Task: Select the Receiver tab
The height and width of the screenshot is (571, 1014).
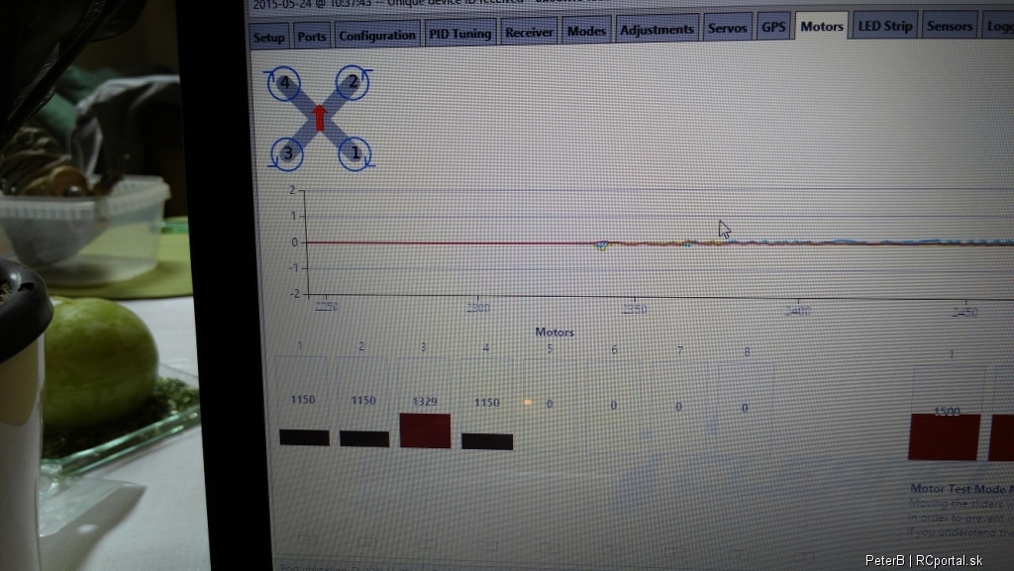Action: click(529, 33)
